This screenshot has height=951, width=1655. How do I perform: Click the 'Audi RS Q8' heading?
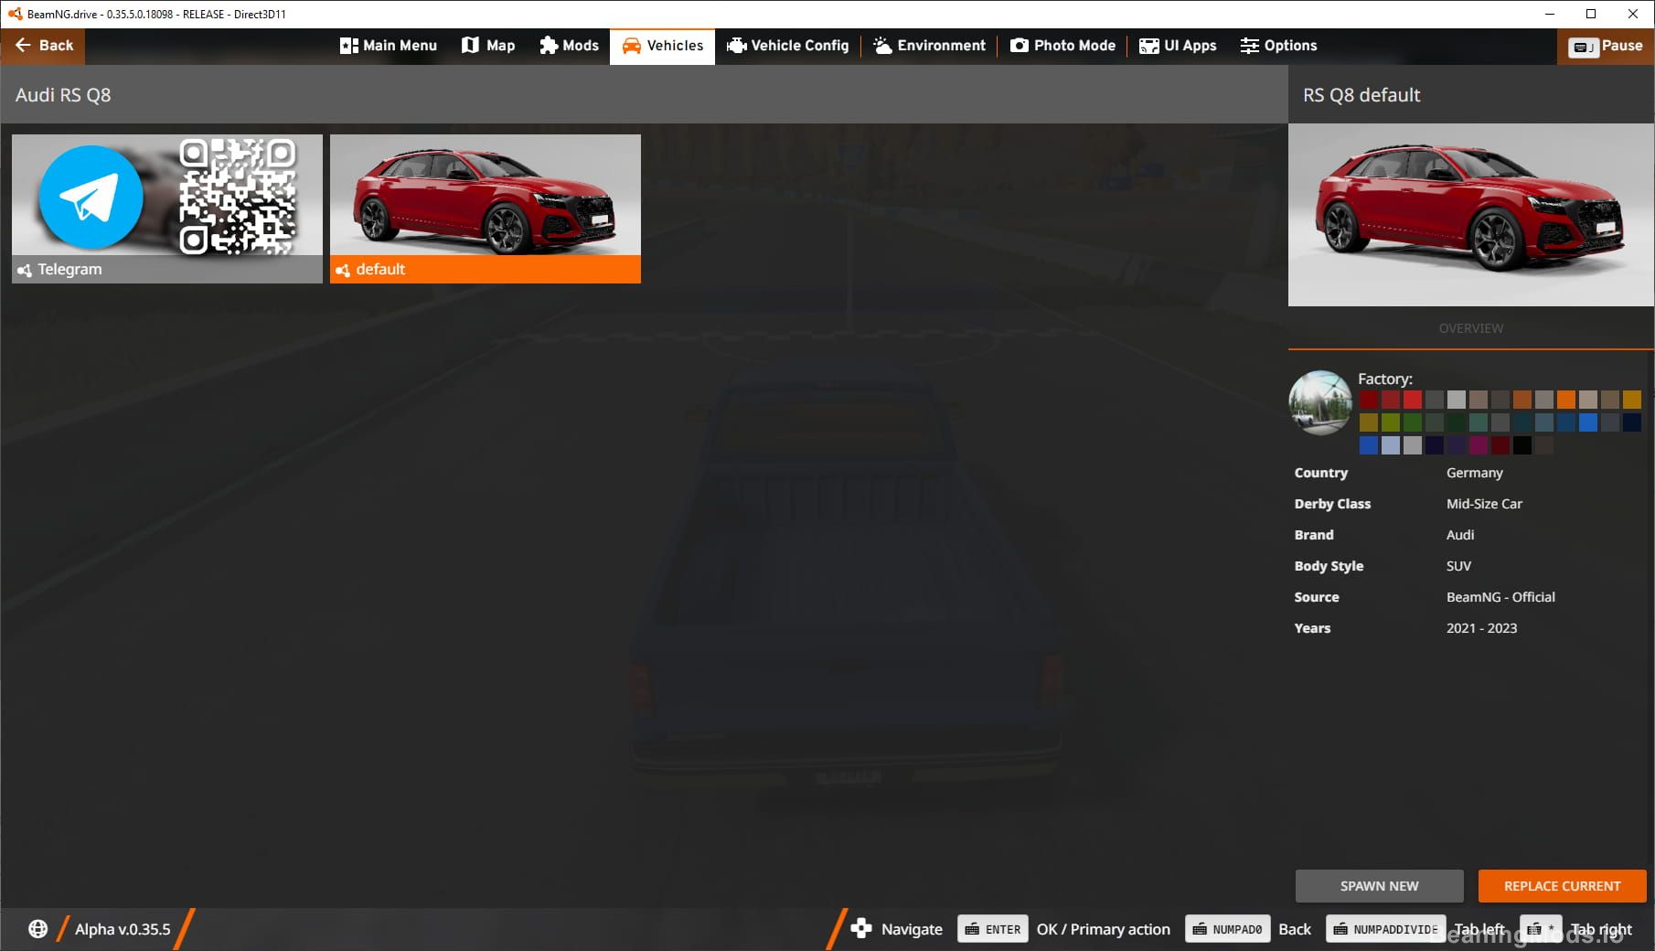(x=63, y=95)
